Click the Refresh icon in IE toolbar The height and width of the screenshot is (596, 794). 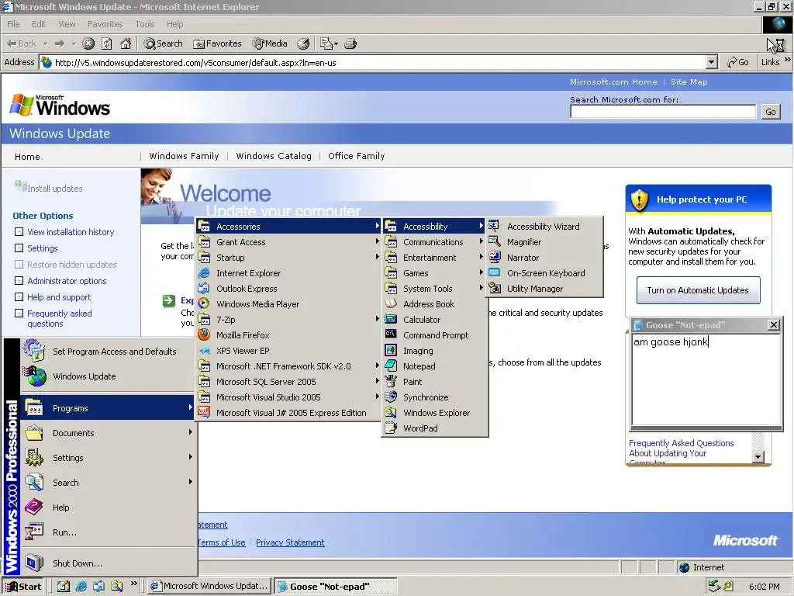[x=107, y=43]
